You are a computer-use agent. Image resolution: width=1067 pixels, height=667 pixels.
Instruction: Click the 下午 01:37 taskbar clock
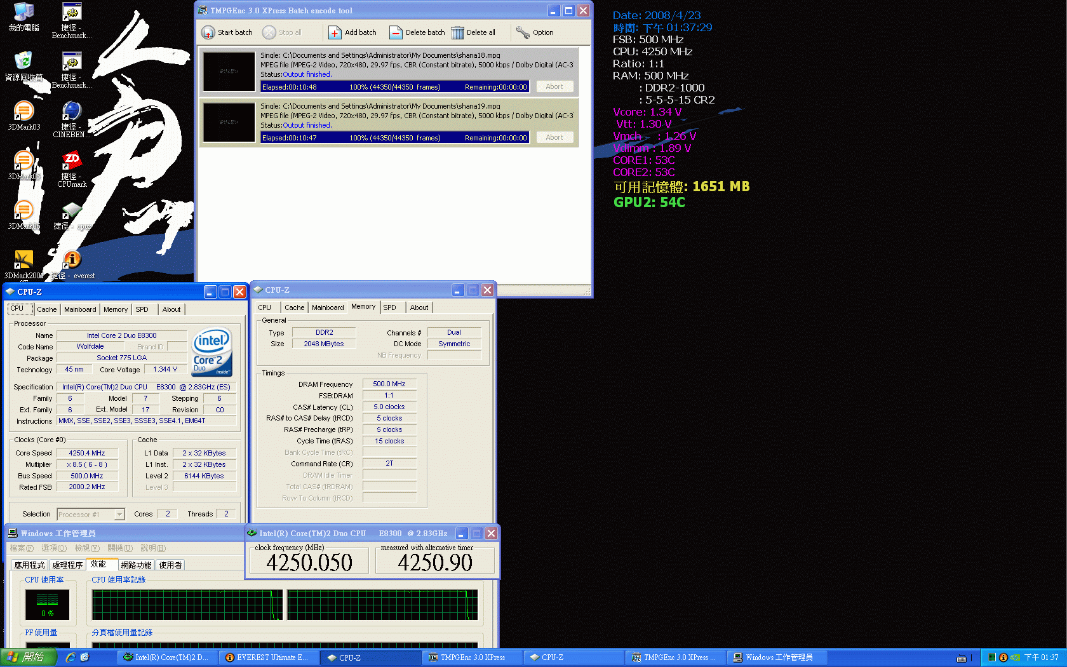coord(1042,657)
